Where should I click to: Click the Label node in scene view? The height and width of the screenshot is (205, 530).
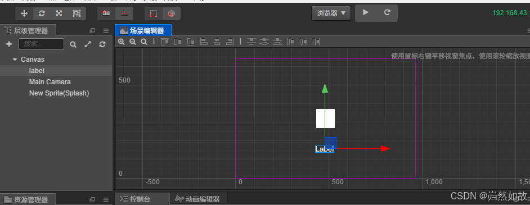[x=325, y=149]
